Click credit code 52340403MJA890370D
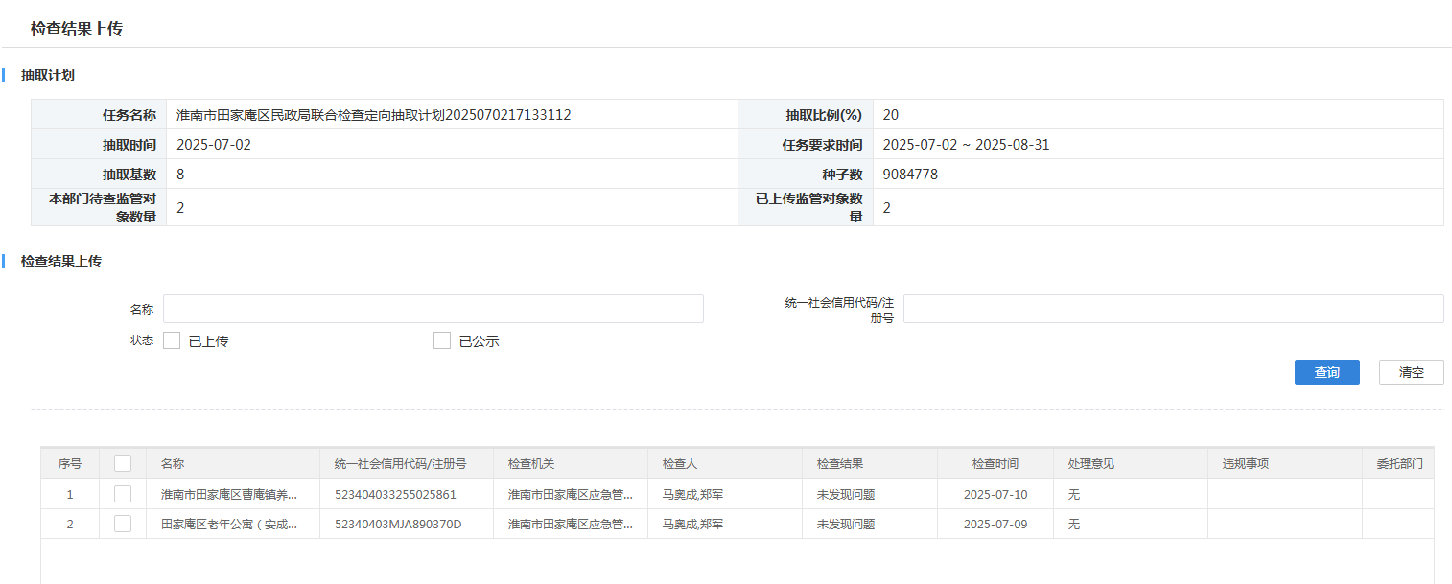The height and width of the screenshot is (584, 1452). click(398, 525)
